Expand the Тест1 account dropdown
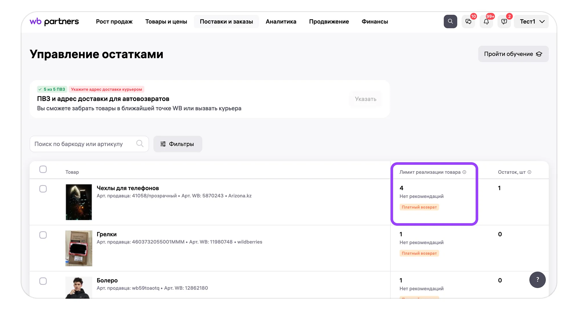The image size is (578, 309). [x=531, y=22]
